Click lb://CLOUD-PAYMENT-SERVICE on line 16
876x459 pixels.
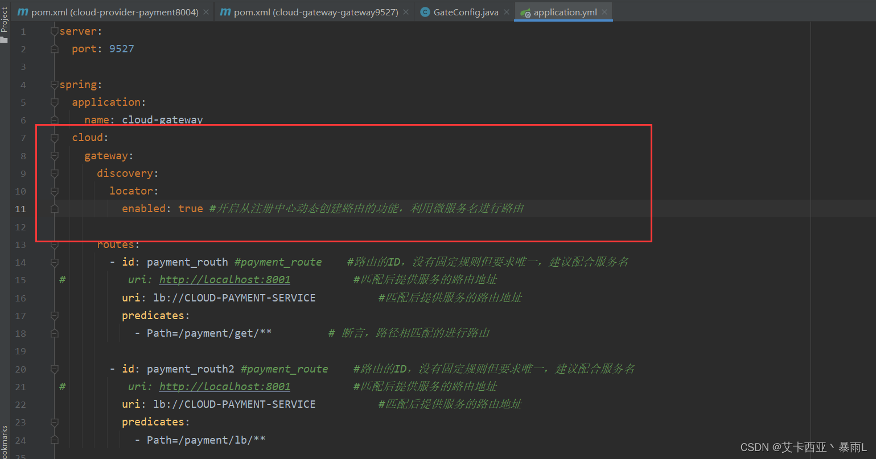(x=235, y=298)
